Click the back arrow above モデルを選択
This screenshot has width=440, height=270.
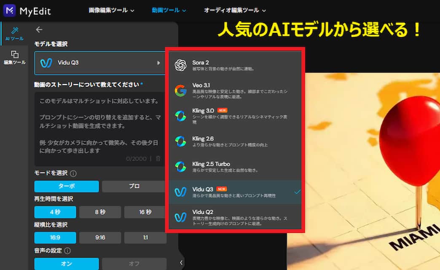click(x=39, y=29)
